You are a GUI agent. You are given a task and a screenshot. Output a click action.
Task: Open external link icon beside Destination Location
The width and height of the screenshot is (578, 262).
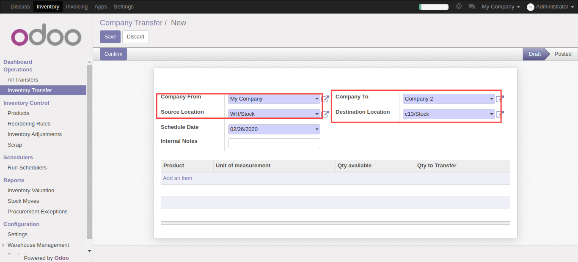500,114
